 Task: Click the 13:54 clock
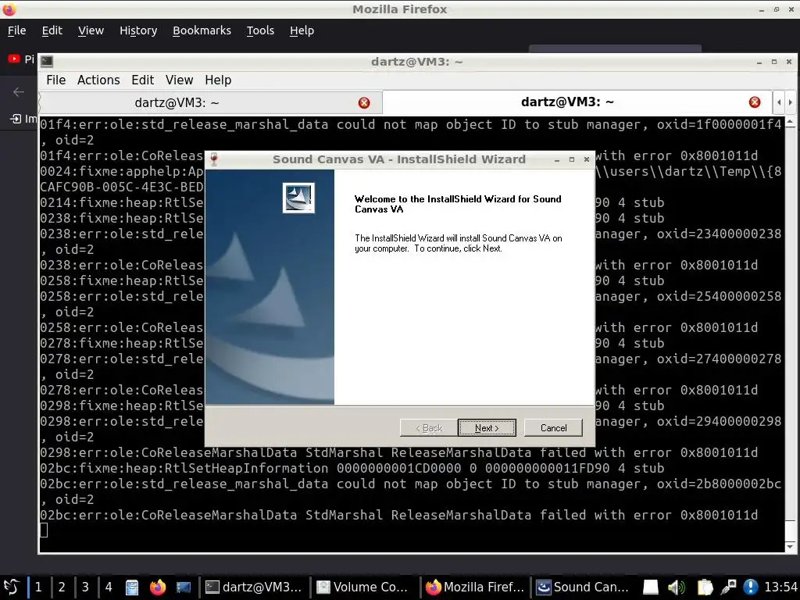point(780,587)
